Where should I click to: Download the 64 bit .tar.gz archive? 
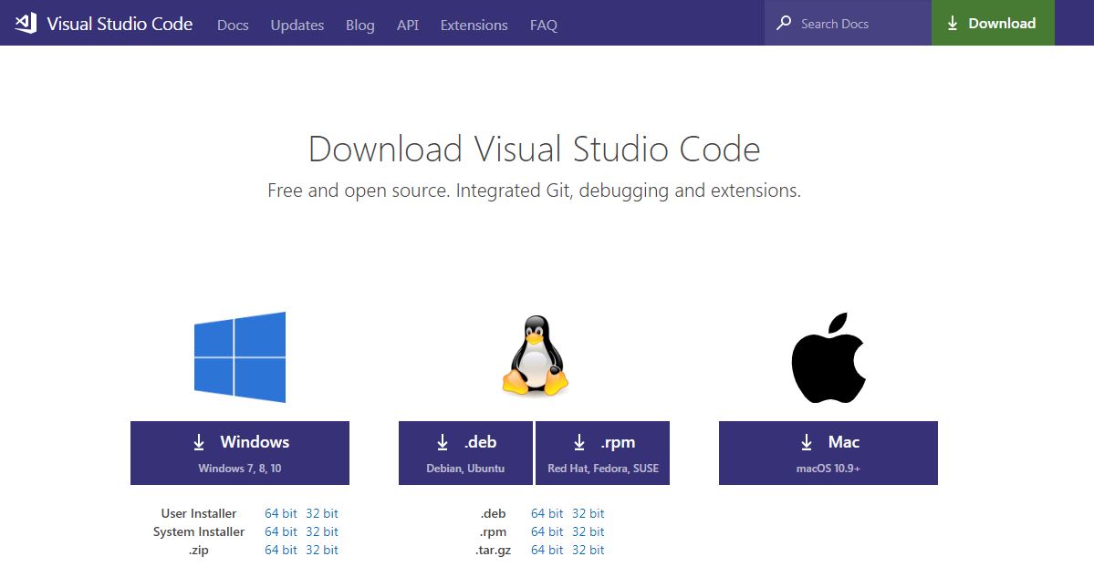coord(547,549)
